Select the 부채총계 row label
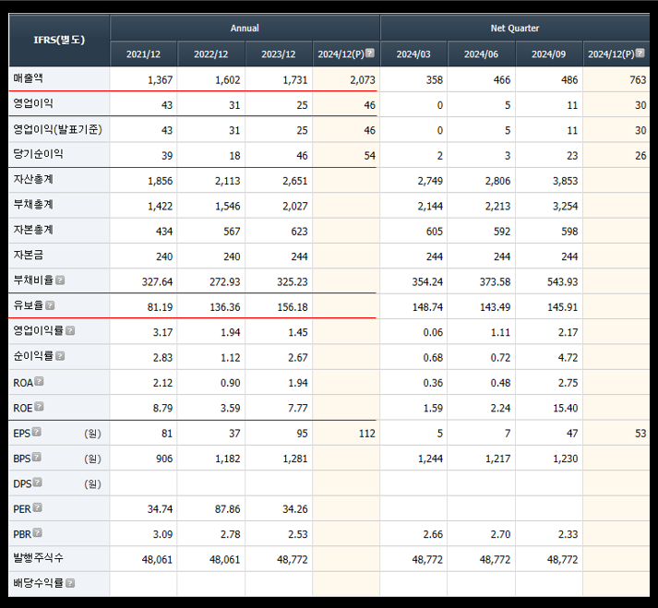658x608 pixels. coord(33,205)
